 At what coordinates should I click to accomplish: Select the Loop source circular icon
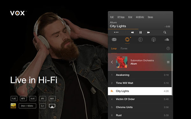127,39
